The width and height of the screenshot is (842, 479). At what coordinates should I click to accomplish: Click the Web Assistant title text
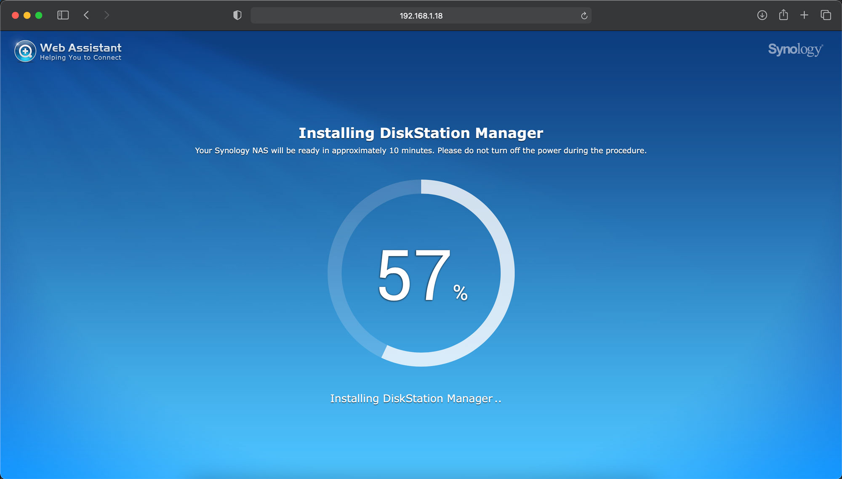[81, 48]
